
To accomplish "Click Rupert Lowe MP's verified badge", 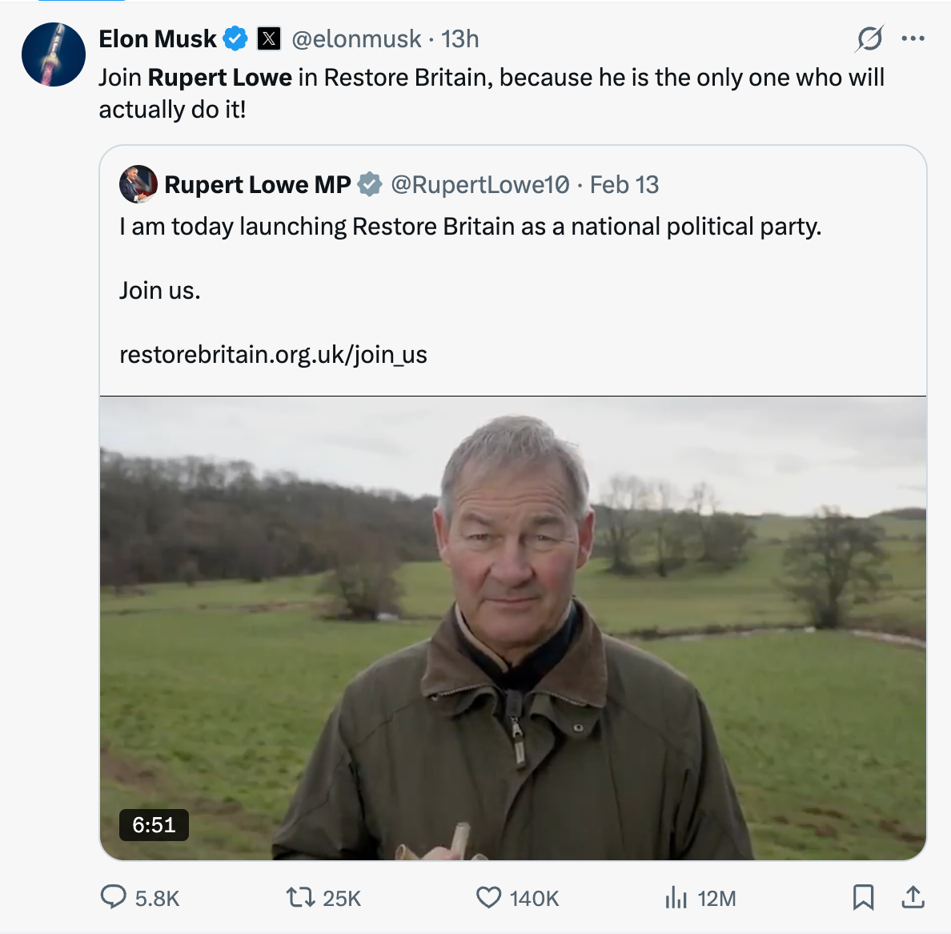I will click(x=369, y=184).
